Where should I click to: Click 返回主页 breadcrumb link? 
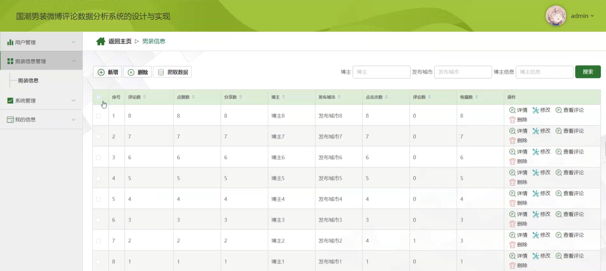(120, 41)
